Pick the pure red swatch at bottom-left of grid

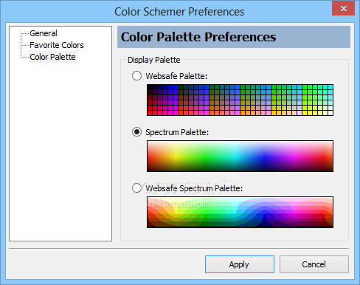[x=150, y=113]
